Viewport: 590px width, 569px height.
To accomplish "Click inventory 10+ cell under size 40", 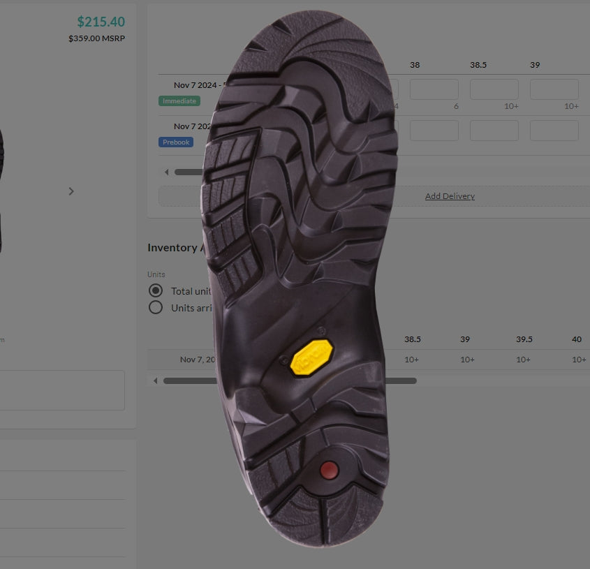I will [579, 360].
